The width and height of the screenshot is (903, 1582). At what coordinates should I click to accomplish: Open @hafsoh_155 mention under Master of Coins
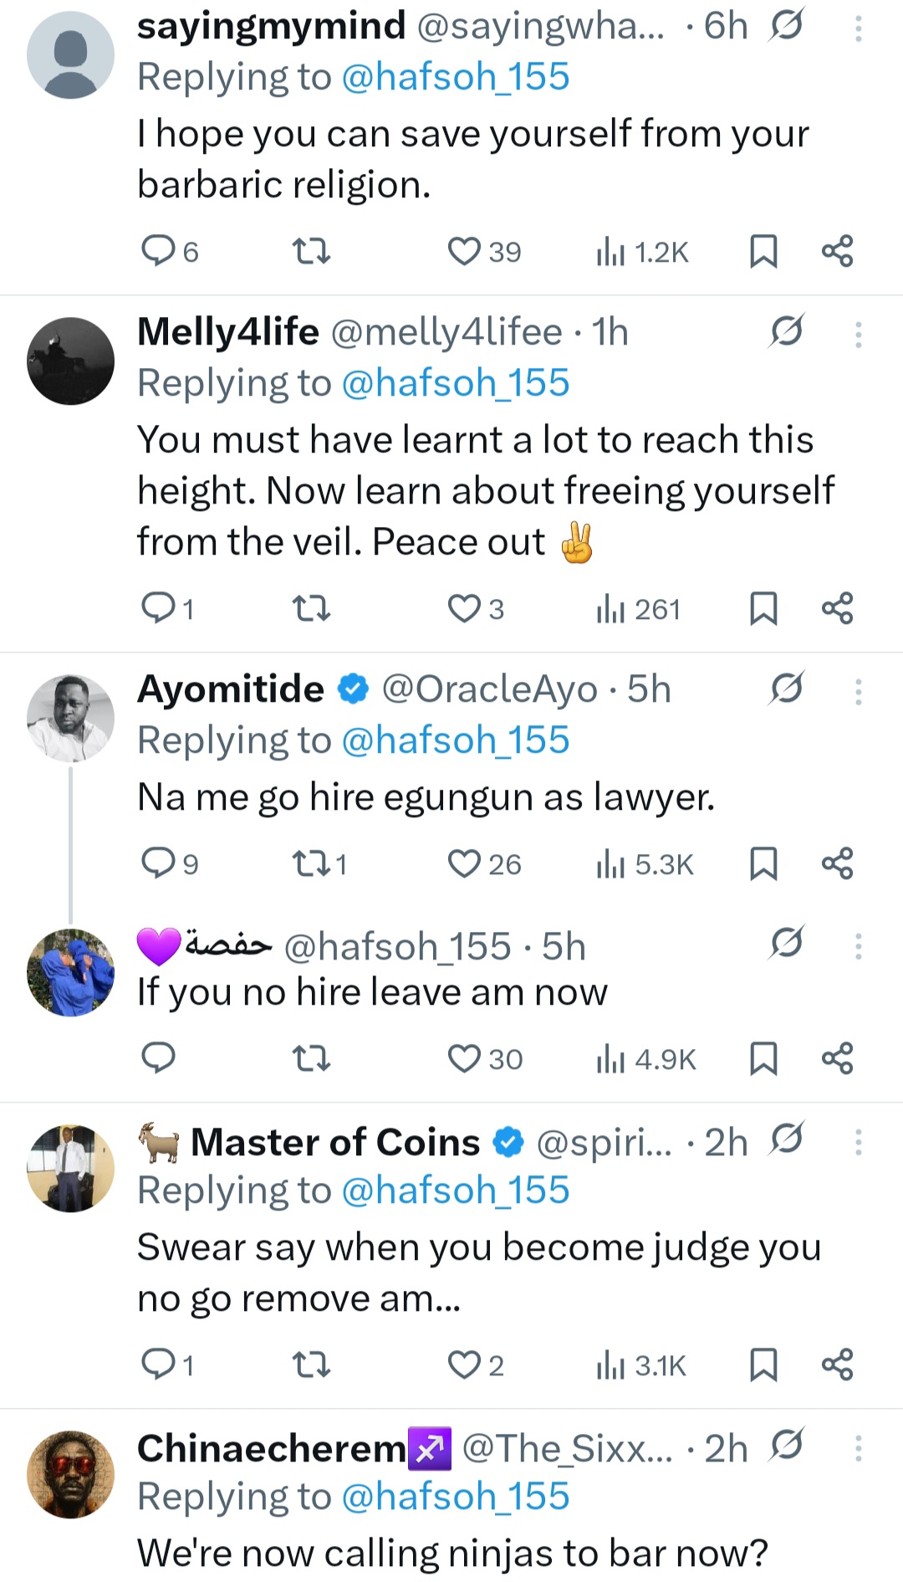coord(456,1190)
